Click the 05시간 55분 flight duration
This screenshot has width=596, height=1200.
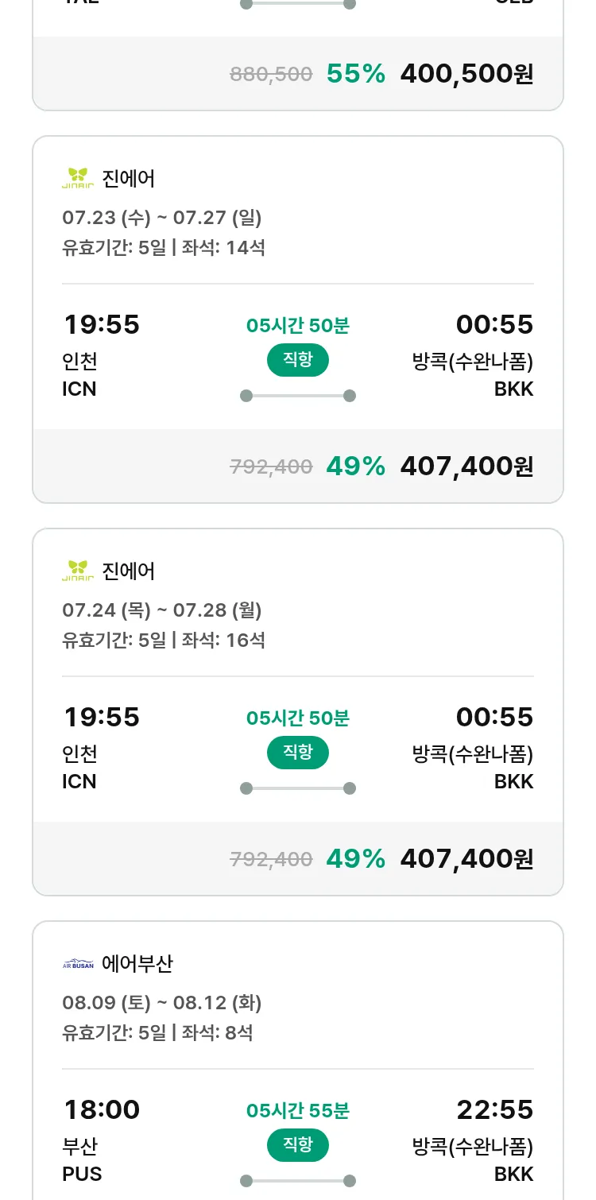[x=298, y=1110]
